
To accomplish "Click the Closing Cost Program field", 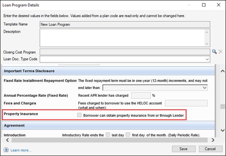I will coord(125,52).
